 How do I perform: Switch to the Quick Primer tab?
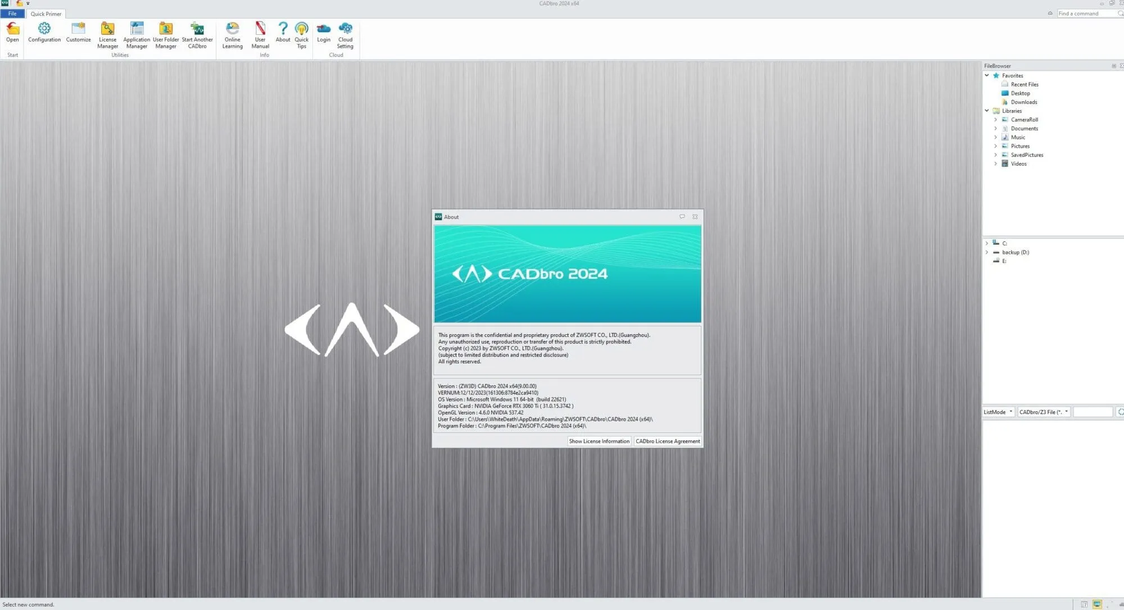[45, 13]
